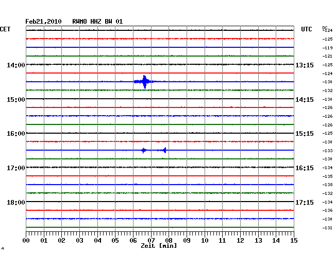Click minute tick label 09

(187, 241)
